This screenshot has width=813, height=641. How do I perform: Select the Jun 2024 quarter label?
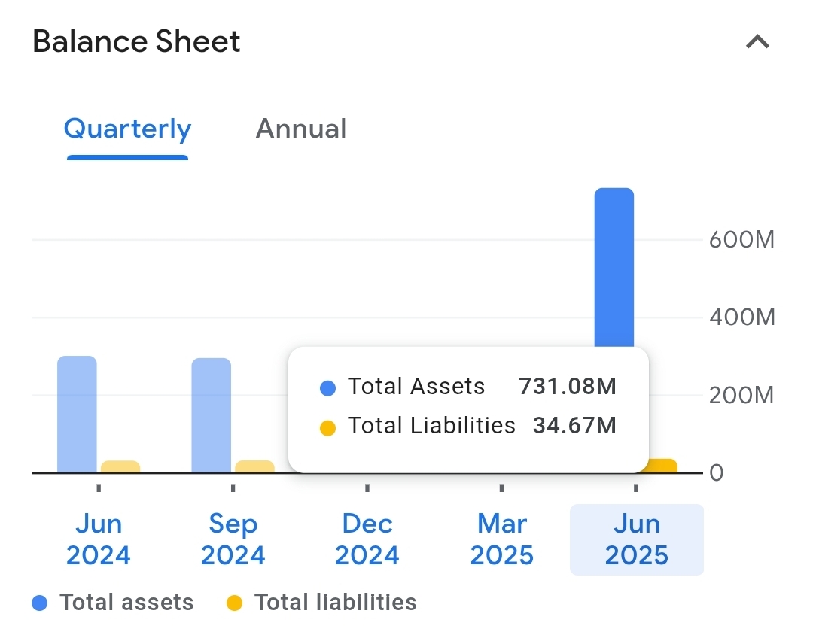point(99,539)
